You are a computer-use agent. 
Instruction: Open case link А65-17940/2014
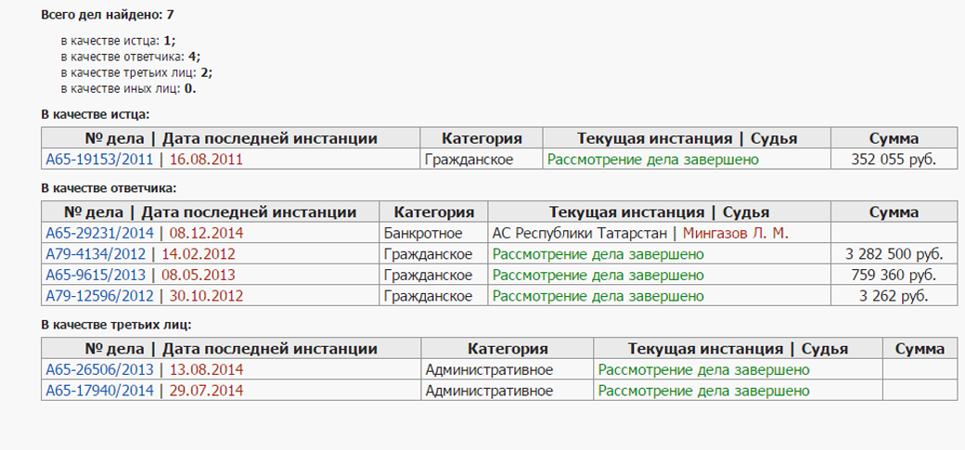click(99, 391)
